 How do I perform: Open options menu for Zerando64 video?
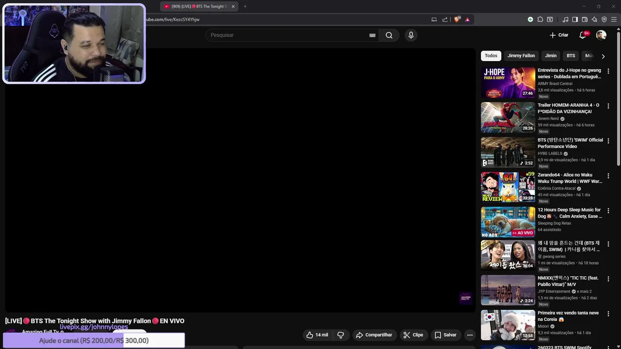click(608, 175)
